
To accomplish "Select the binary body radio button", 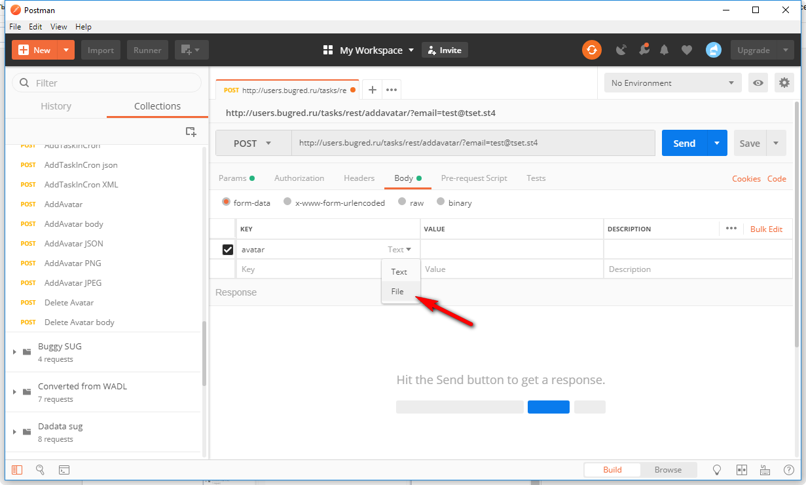I will coord(441,203).
